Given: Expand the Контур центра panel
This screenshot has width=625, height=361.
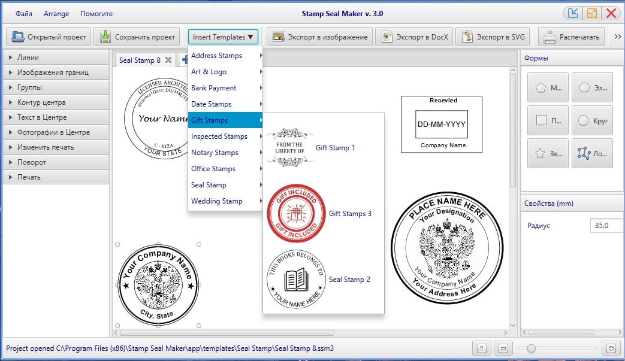Looking at the screenshot, I should [56, 102].
